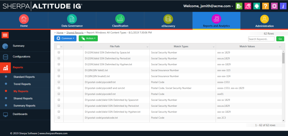Screen dimensions: 288x136
Task: Click the Classification bar chart icon
Action: click(120, 19)
